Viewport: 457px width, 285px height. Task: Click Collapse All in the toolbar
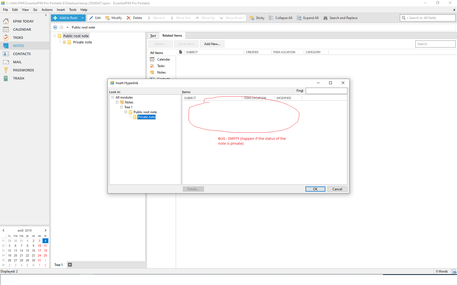point(280,18)
